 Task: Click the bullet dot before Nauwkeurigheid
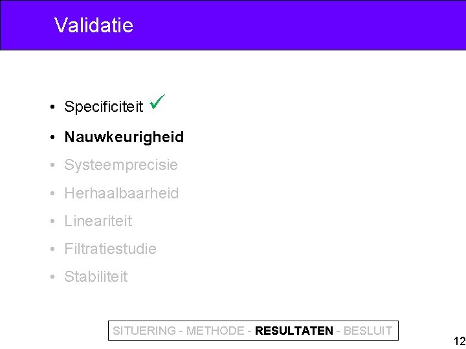coord(52,138)
